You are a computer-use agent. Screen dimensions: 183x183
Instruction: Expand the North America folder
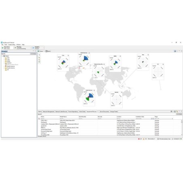[x=4, y=66]
